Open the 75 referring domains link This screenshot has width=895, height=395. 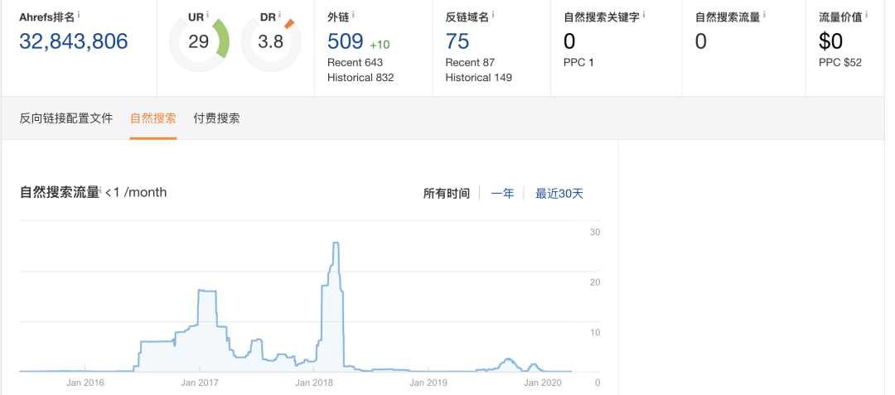pos(457,41)
